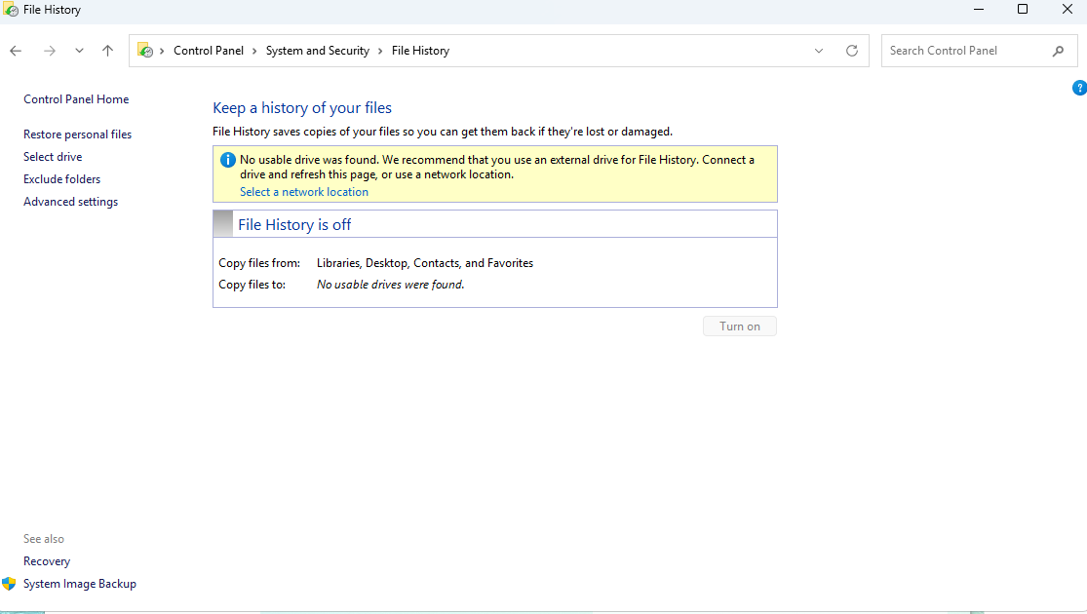Navigate back using the back arrow
Screen dimensions: 1087x614
tap(16, 50)
